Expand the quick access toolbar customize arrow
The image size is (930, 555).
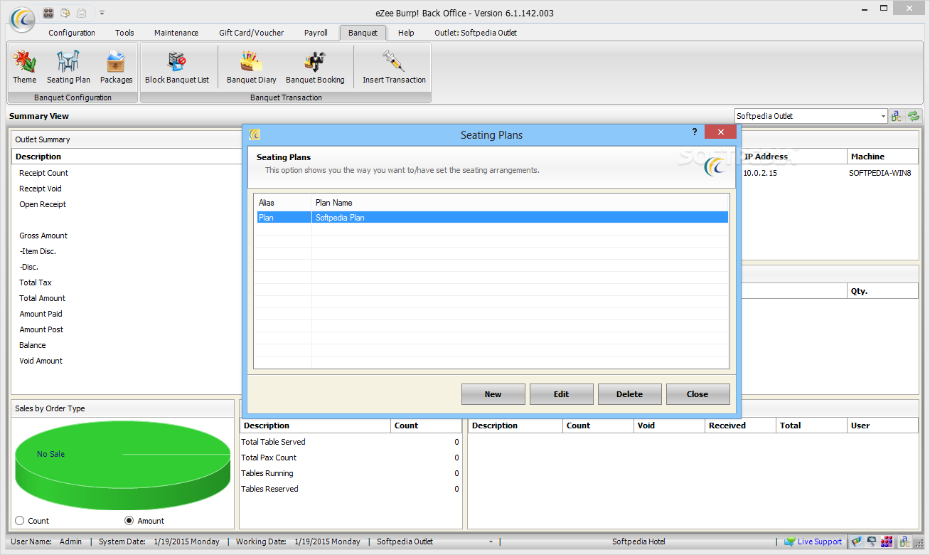(102, 13)
